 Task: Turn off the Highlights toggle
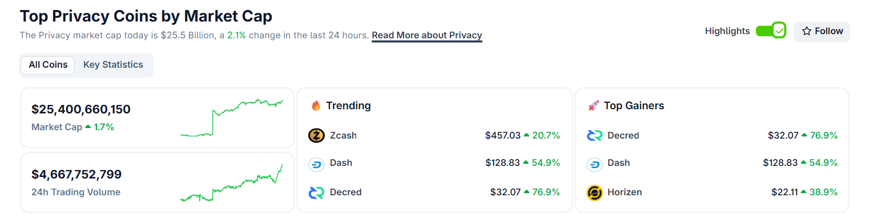tap(771, 31)
